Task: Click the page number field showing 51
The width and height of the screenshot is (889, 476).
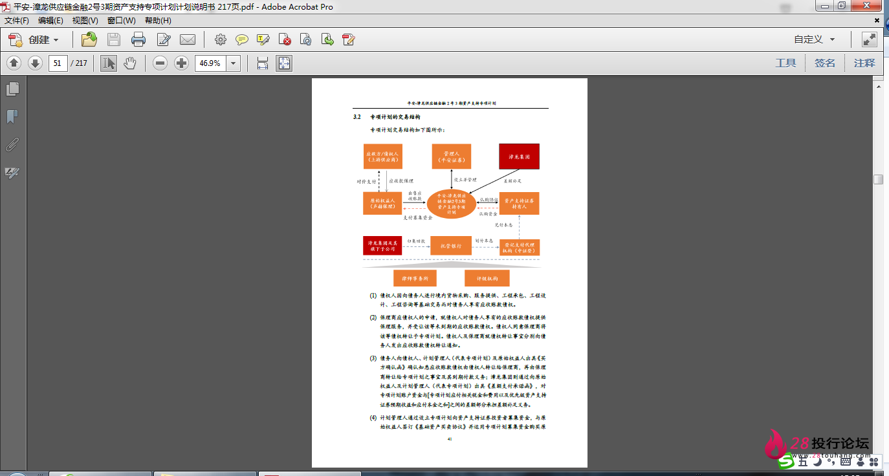Action: [x=58, y=63]
